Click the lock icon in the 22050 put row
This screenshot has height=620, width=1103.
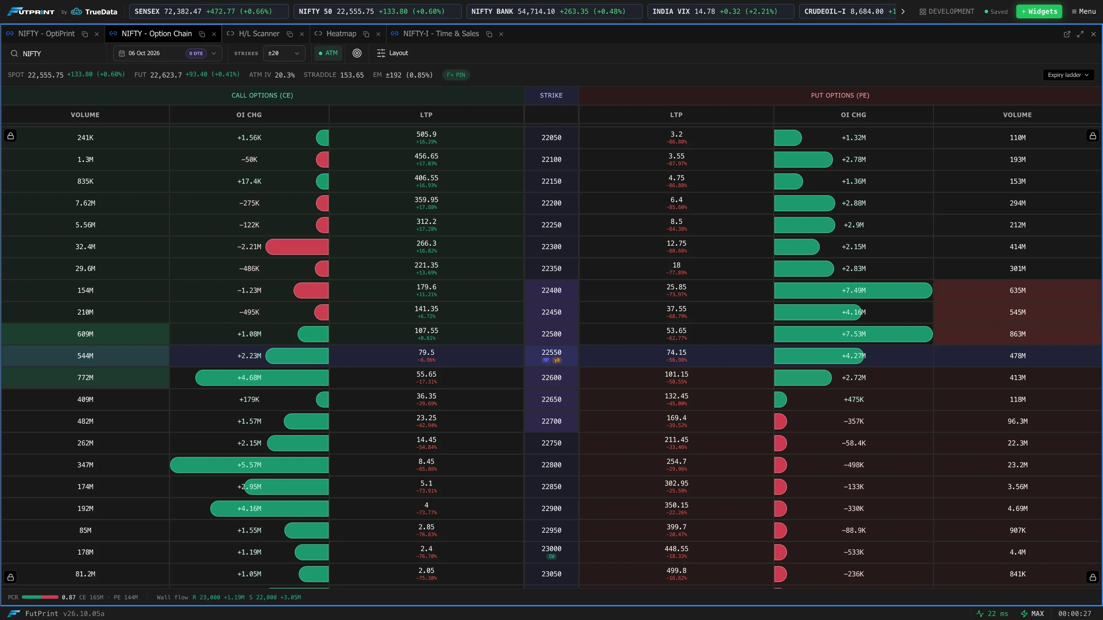click(1093, 136)
